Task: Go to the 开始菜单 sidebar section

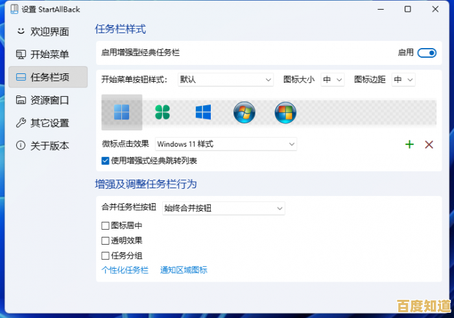Action: coord(49,55)
